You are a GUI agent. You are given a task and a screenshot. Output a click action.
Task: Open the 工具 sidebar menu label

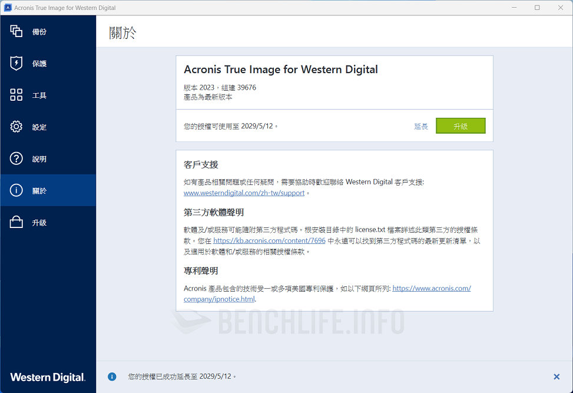[39, 95]
